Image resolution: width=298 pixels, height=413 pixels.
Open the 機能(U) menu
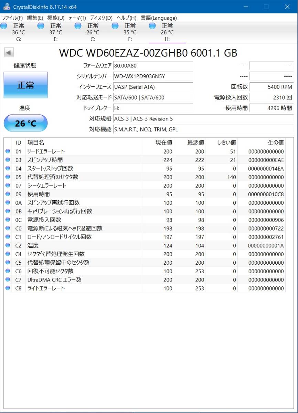(56, 18)
